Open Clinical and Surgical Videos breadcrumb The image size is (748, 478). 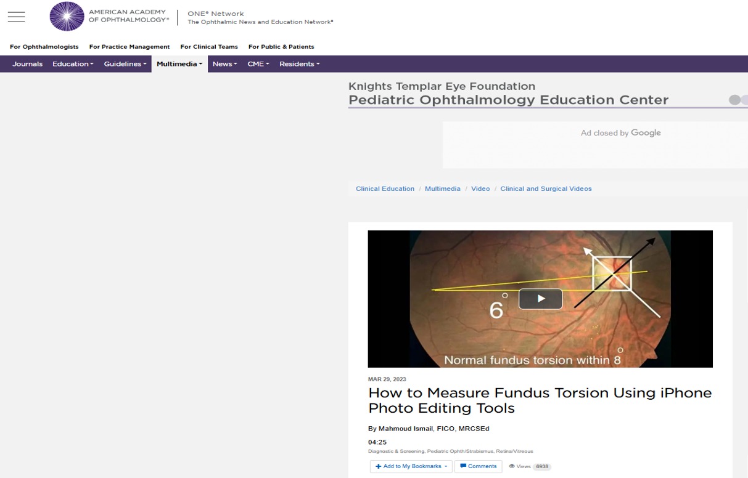tap(546, 188)
